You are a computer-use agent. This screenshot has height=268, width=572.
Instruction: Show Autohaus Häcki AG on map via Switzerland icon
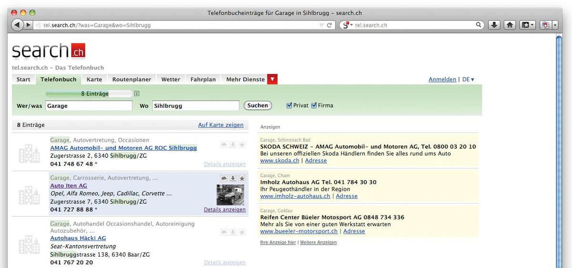coord(224,232)
